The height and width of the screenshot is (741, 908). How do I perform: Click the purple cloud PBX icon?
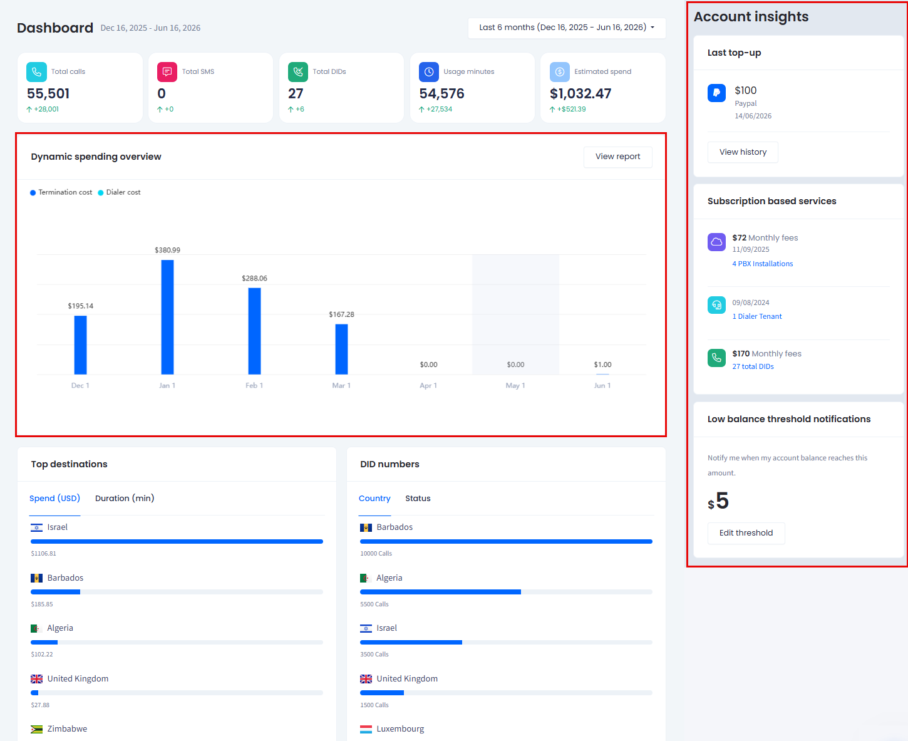(716, 242)
